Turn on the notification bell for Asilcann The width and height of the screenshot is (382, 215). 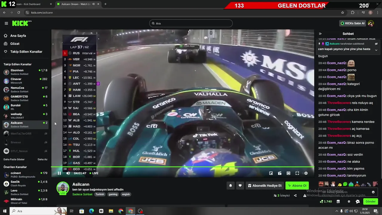coord(230,185)
